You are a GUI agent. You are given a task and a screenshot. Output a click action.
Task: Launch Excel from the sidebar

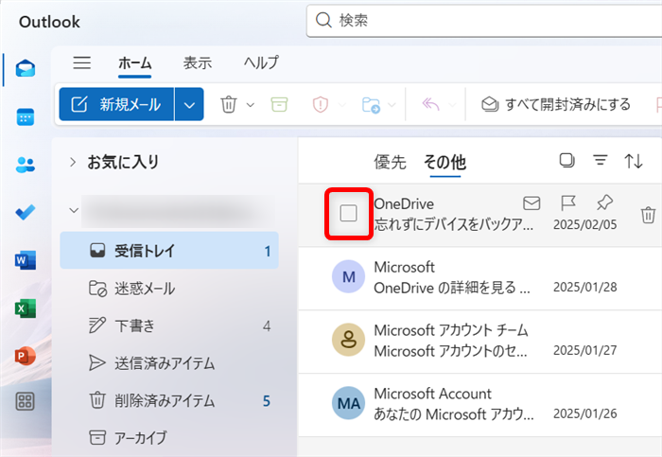click(x=26, y=308)
